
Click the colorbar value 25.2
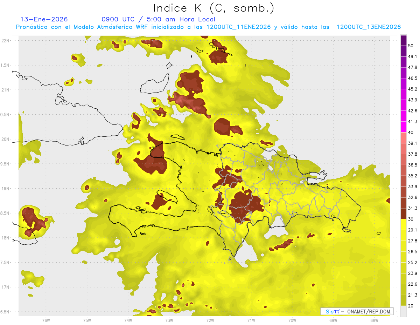413,263
